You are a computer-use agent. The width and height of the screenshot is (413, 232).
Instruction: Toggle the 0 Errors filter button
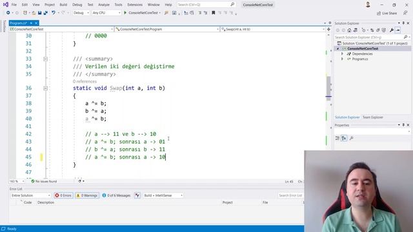pyautogui.click(x=63, y=195)
